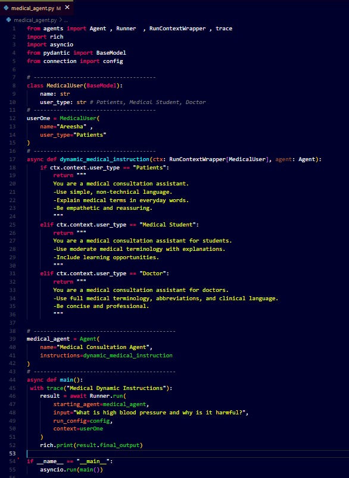Click 'starting_agent=medical_agent' argument
This screenshot has height=478, width=349.
pyautogui.click(x=101, y=404)
